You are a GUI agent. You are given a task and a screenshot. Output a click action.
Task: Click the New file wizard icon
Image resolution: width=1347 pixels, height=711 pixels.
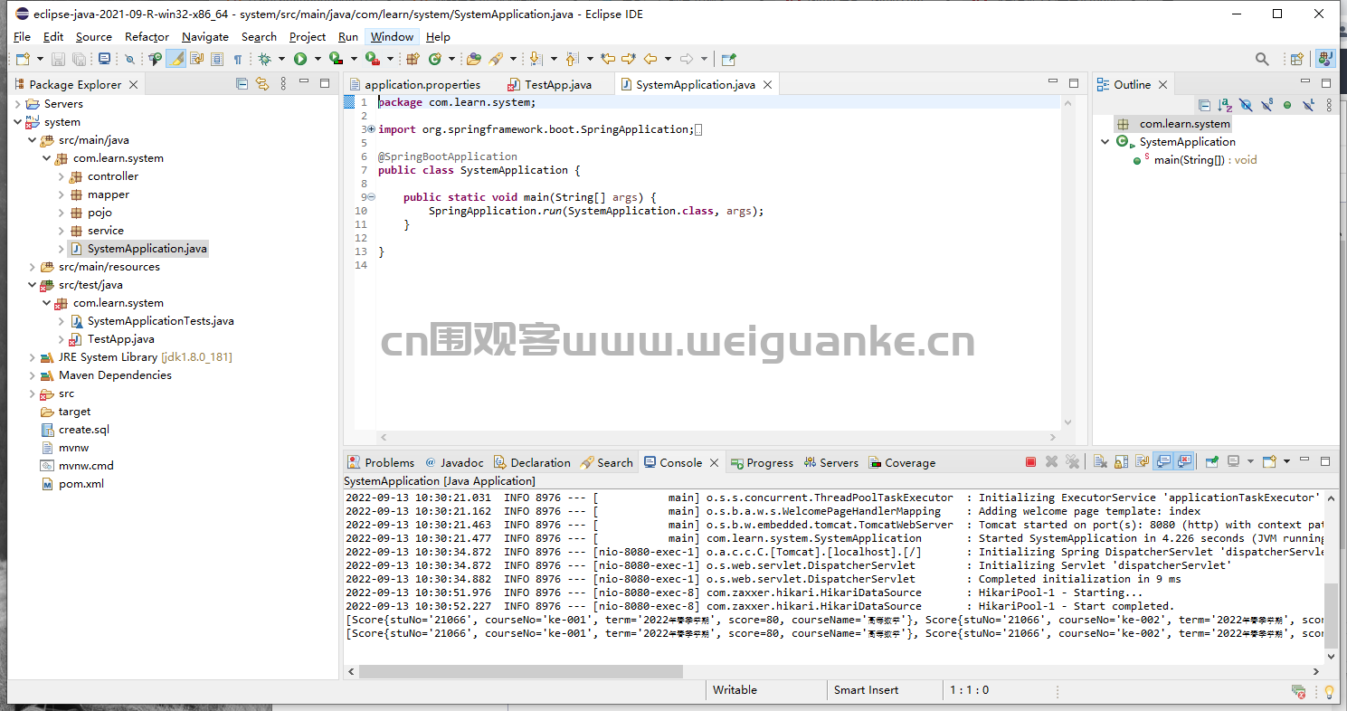click(23, 59)
